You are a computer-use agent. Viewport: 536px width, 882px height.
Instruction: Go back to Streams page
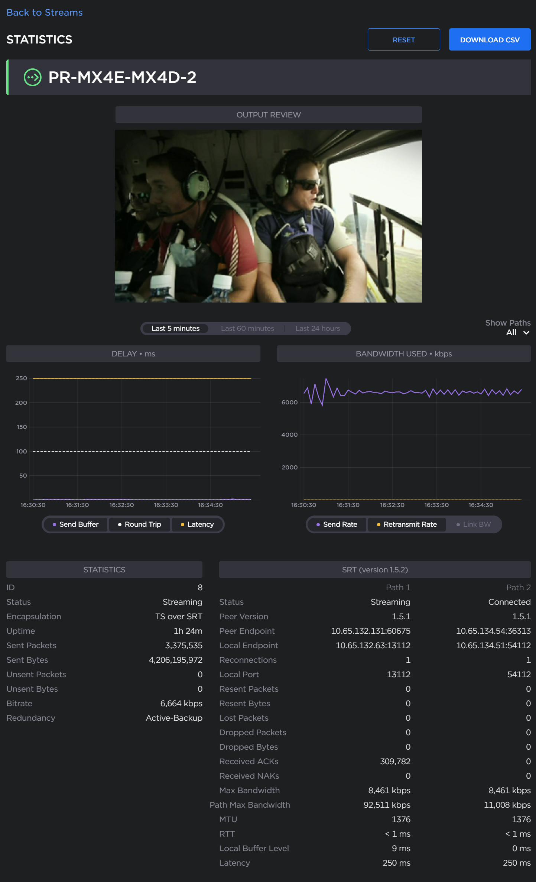(x=45, y=13)
